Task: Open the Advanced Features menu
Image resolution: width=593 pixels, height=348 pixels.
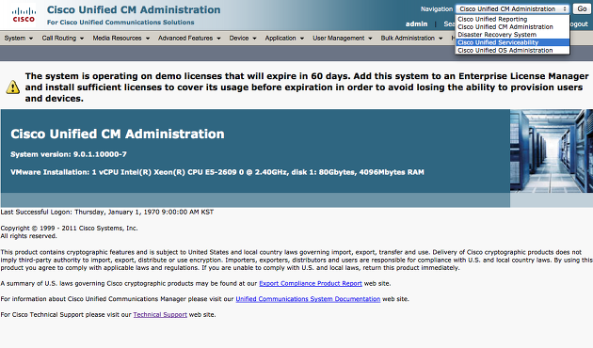Action: (x=189, y=39)
